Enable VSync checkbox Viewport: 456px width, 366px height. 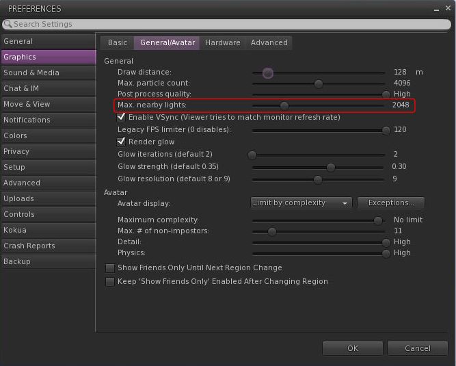click(x=122, y=118)
